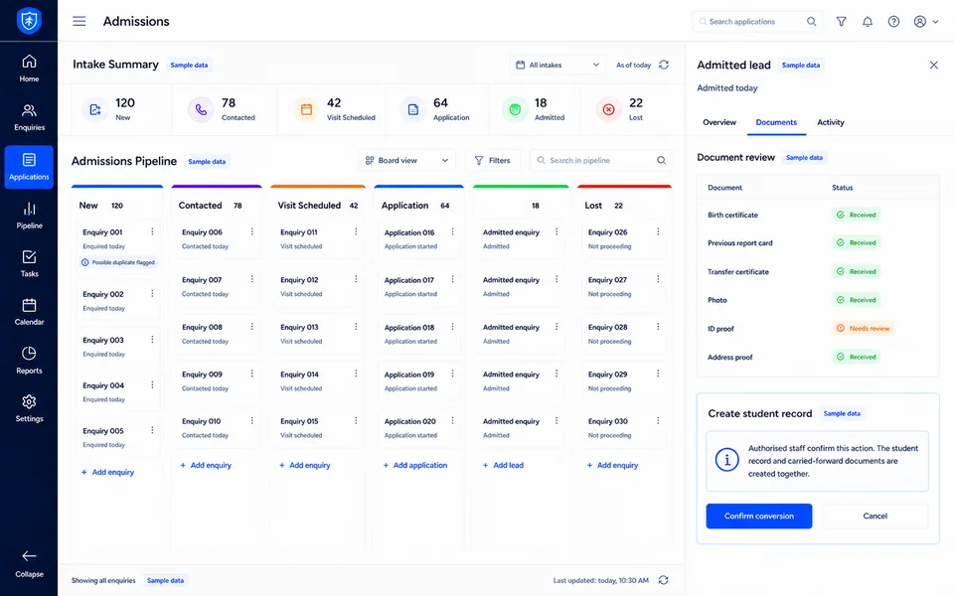Click the Address proof row label

[x=730, y=357]
